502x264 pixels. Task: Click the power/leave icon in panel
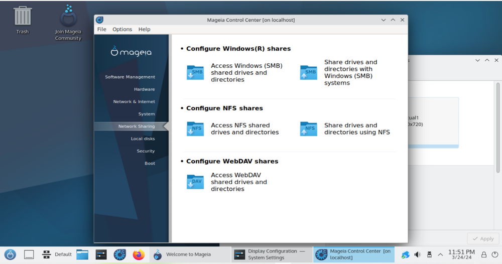tap(495, 255)
